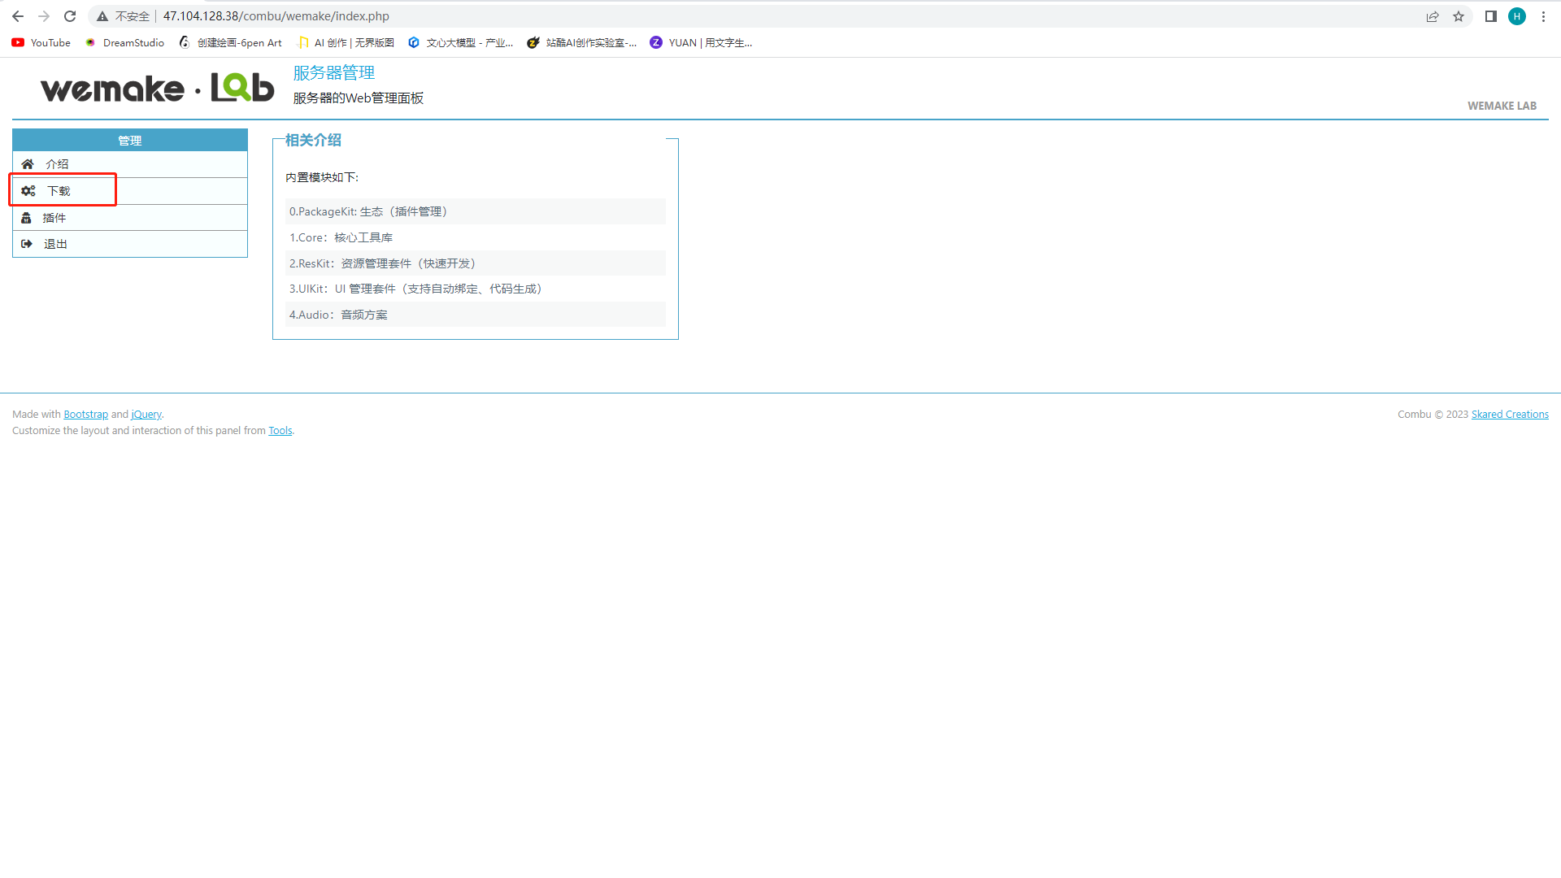The width and height of the screenshot is (1561, 878).
Task: Open the DreamStudio bookmark
Action: click(x=124, y=42)
